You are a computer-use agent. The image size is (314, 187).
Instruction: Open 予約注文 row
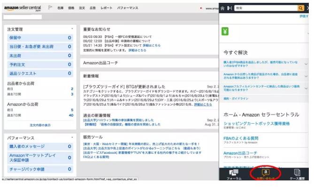click(40, 64)
